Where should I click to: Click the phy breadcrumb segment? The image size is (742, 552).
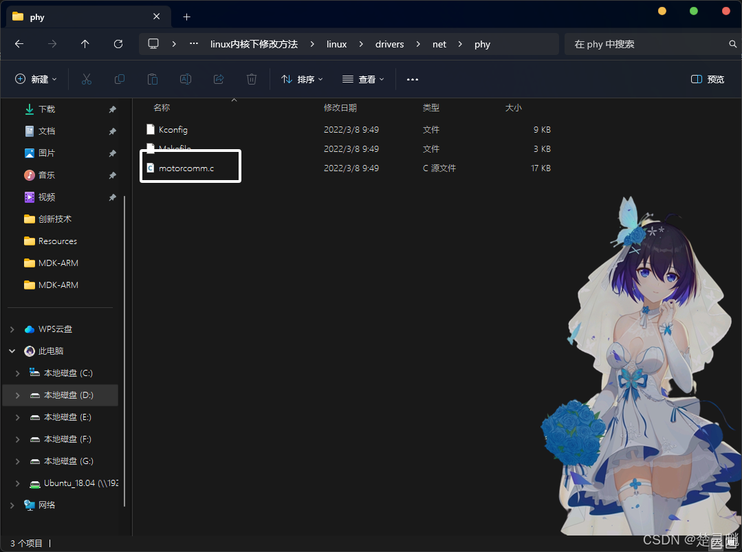482,44
